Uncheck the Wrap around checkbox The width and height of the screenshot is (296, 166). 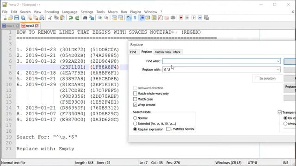tap(135, 105)
